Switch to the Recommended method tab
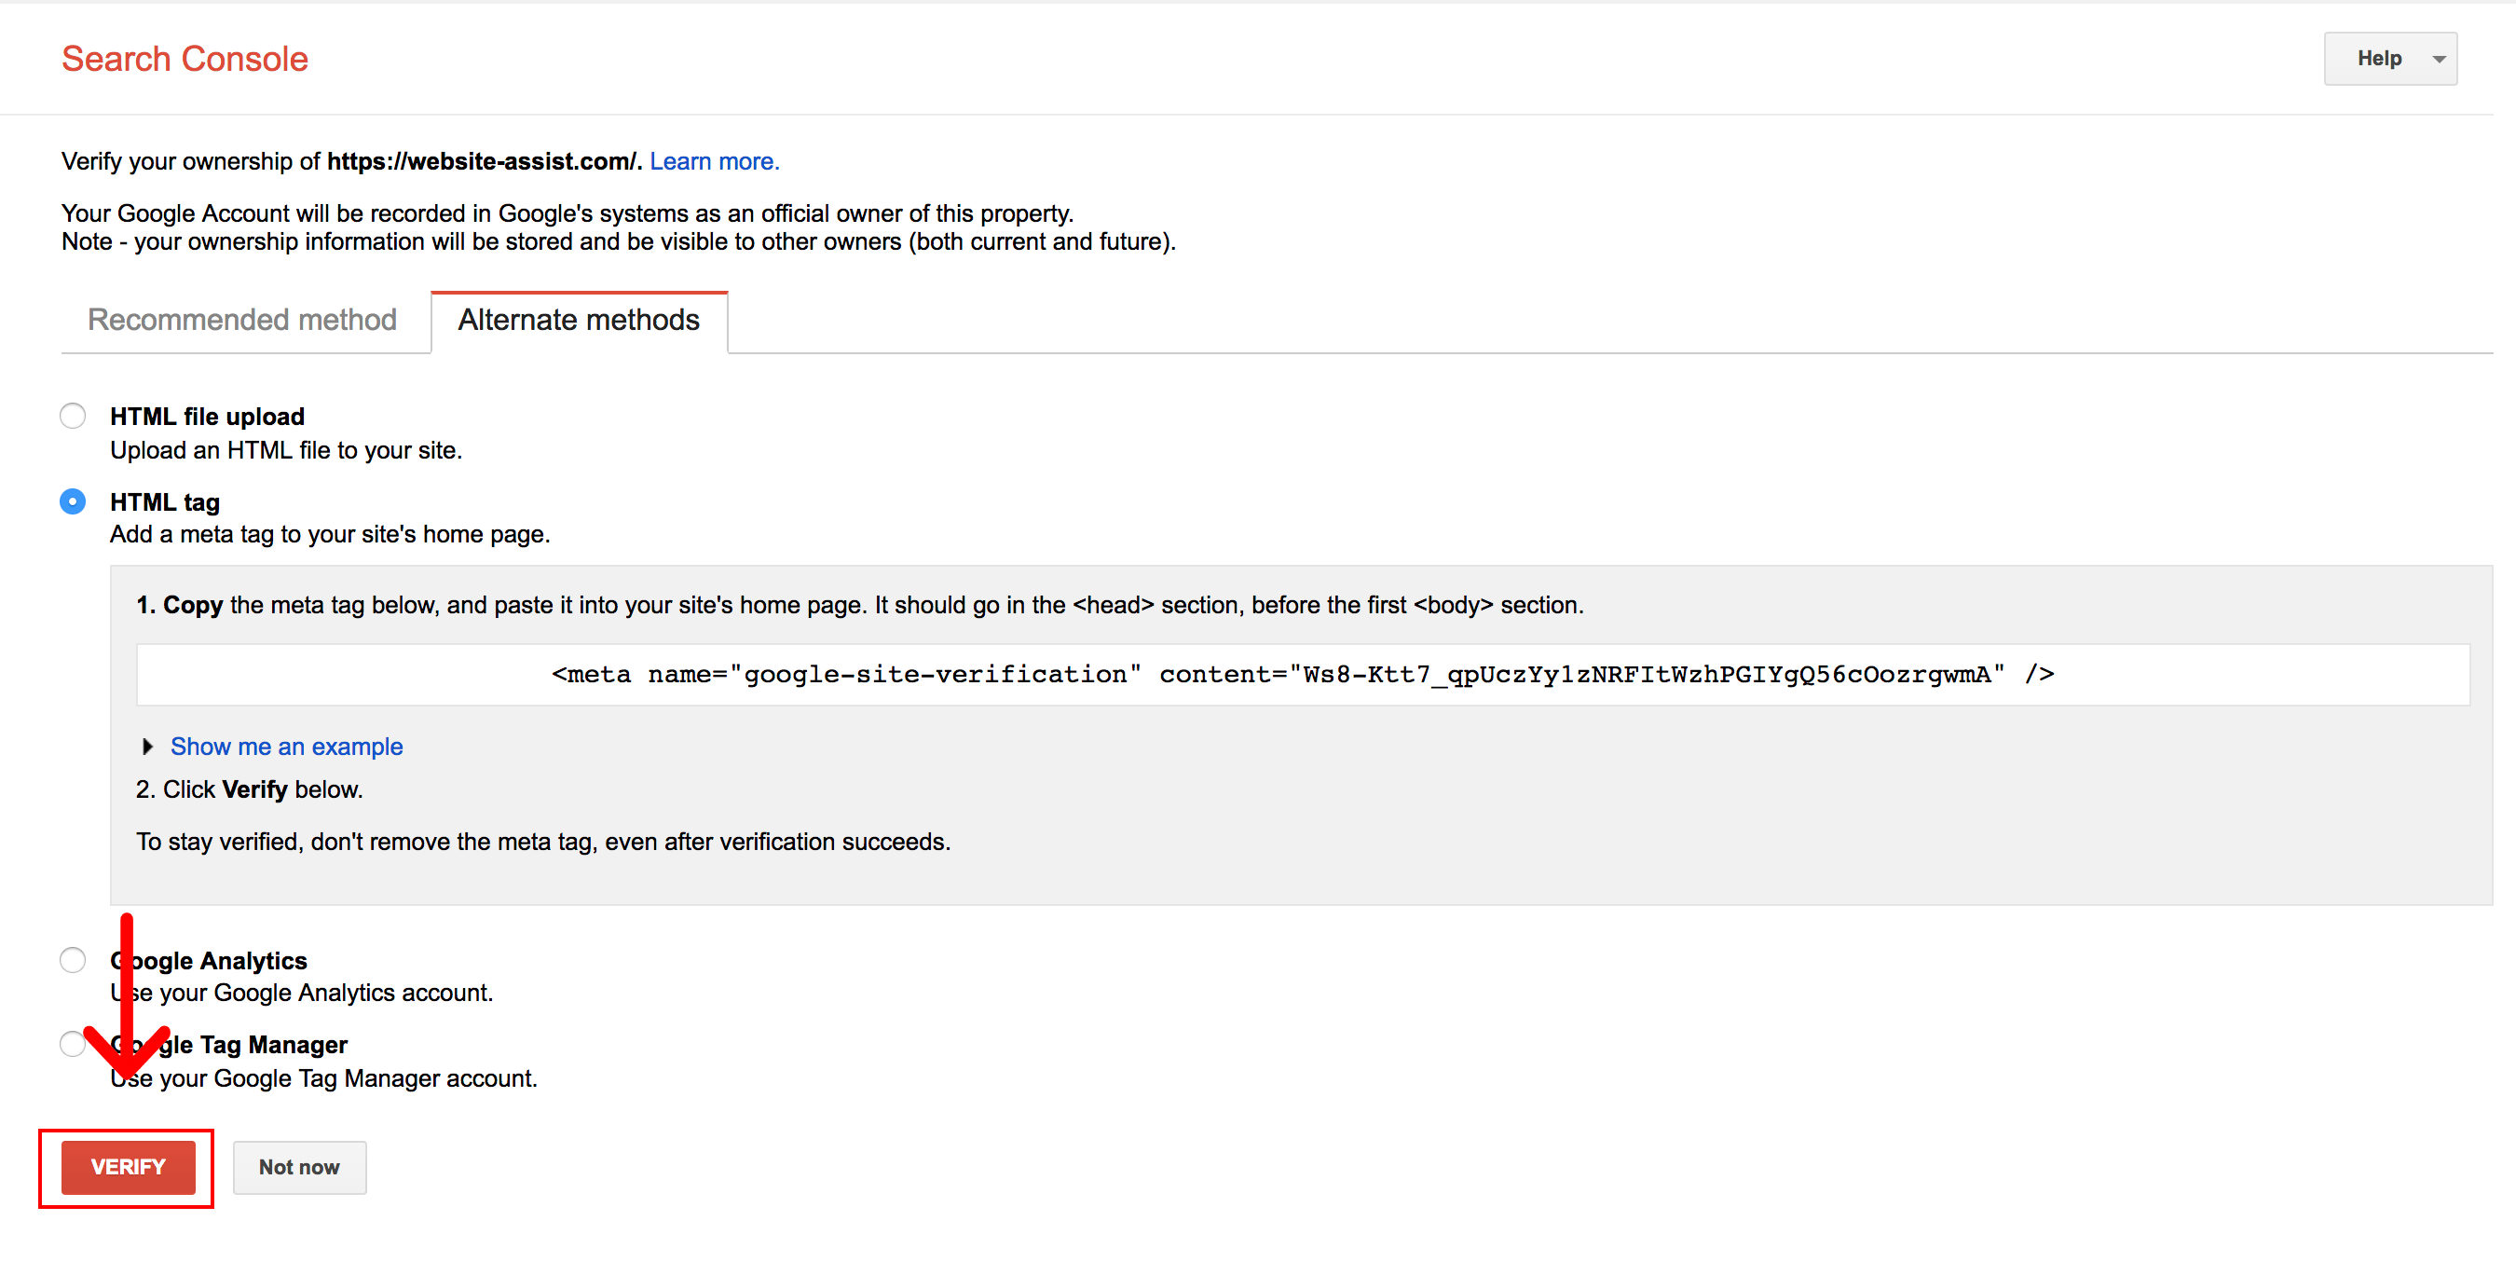 point(242,321)
